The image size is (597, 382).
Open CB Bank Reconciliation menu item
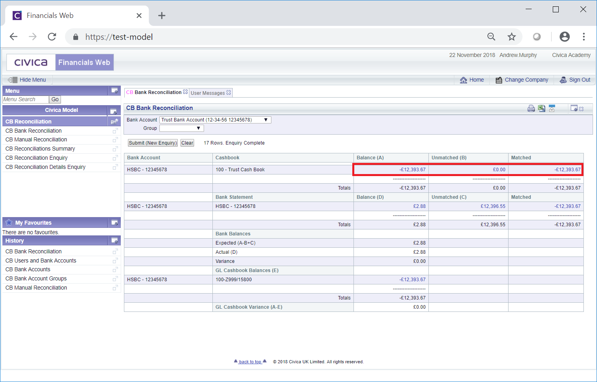pyautogui.click(x=33, y=131)
